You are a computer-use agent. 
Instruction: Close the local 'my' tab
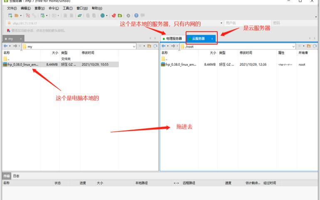(x=21, y=39)
